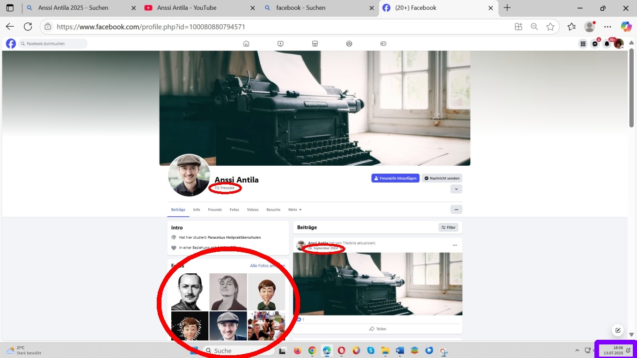Click the Nachricht senden button
The width and height of the screenshot is (637, 358).
pyautogui.click(x=442, y=178)
